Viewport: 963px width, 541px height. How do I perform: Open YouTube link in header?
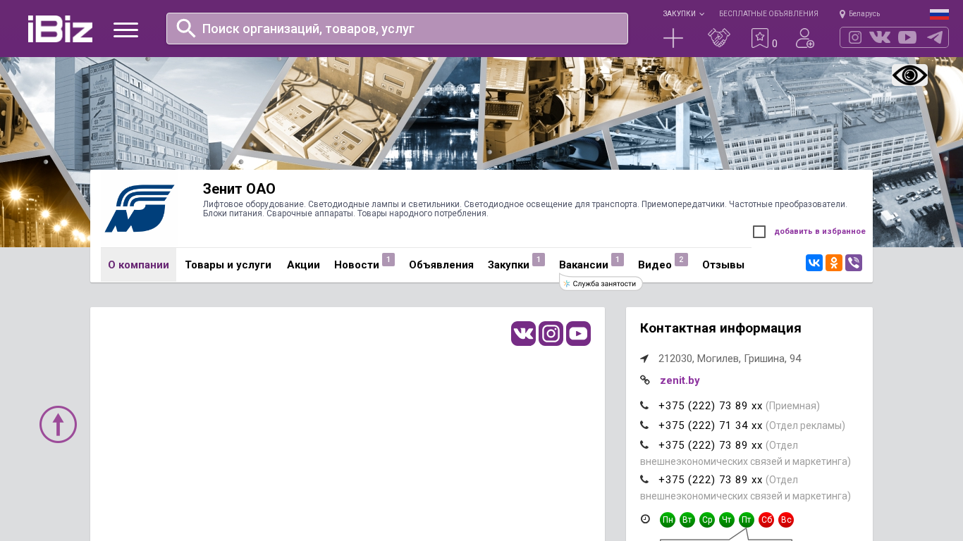[907, 37]
